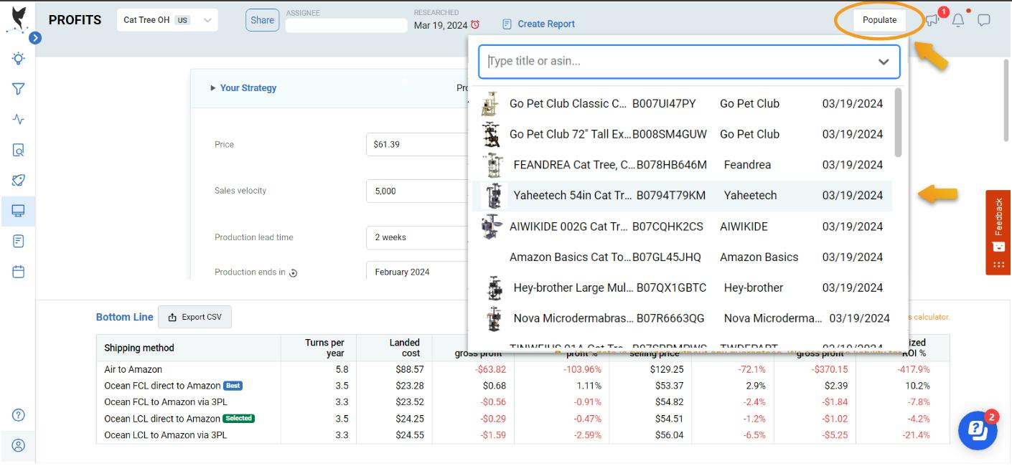Click the app logo in the sidebar
The width and height of the screenshot is (1012, 466).
tap(18, 19)
